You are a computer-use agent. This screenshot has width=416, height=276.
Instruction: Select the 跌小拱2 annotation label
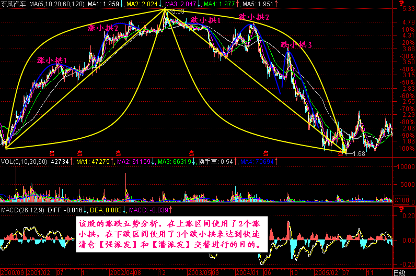254,17
